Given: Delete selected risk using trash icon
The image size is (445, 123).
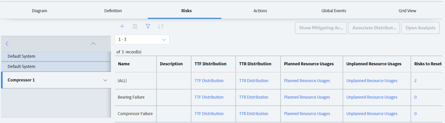Looking at the screenshot, I should tap(135, 26).
